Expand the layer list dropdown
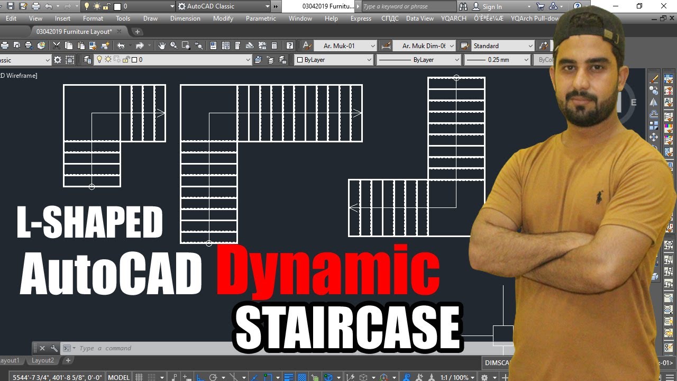 [248, 60]
